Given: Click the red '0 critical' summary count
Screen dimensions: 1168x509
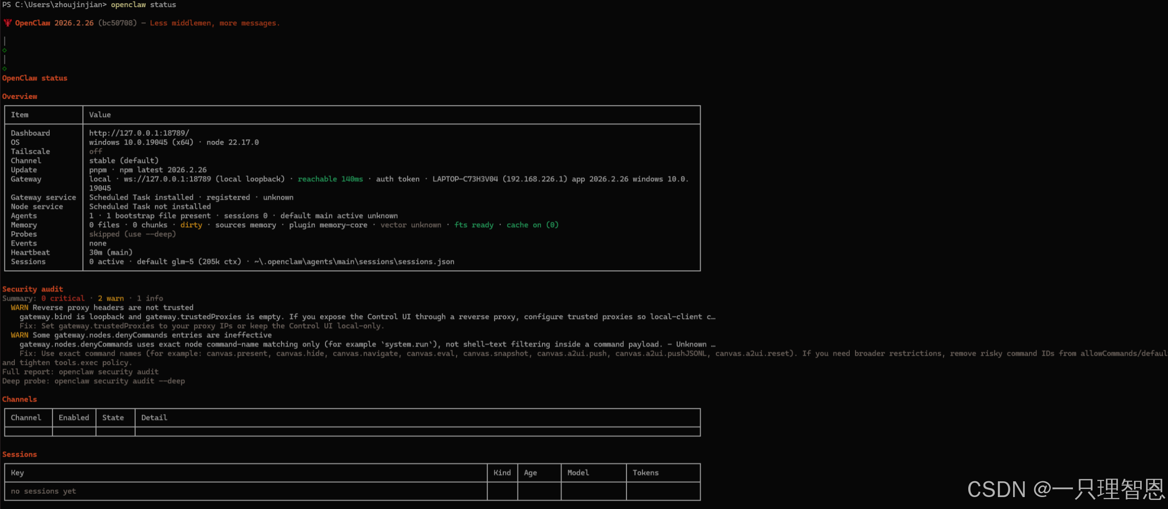Looking at the screenshot, I should [x=63, y=298].
